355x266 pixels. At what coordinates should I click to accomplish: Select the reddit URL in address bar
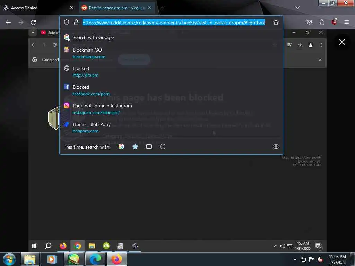coord(173,23)
